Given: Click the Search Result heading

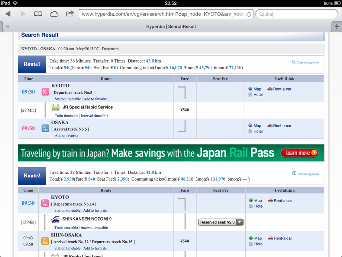Looking at the screenshot, I should pos(40,35).
